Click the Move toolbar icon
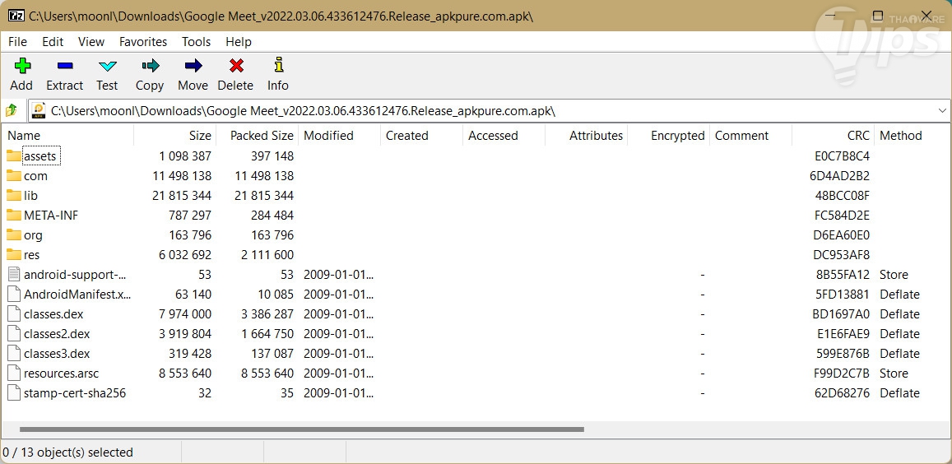This screenshot has width=952, height=464. pos(193,66)
